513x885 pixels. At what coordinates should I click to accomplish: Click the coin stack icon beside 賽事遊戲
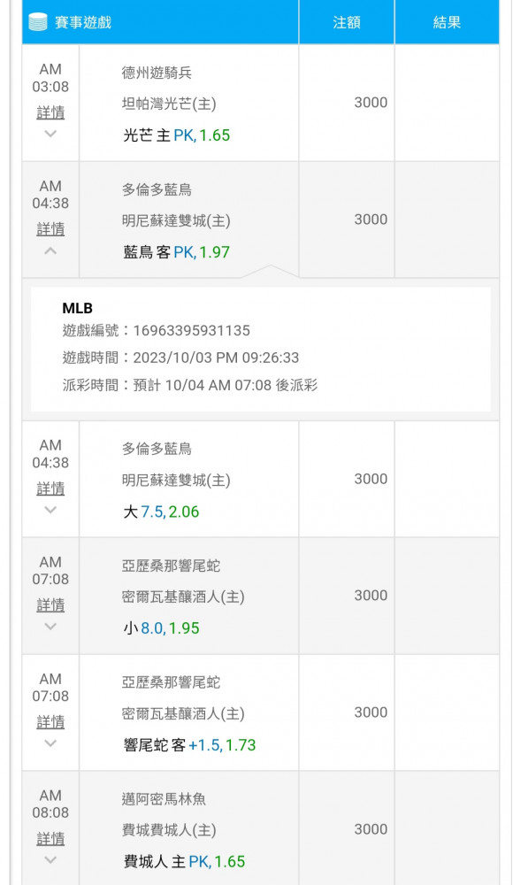tap(38, 23)
